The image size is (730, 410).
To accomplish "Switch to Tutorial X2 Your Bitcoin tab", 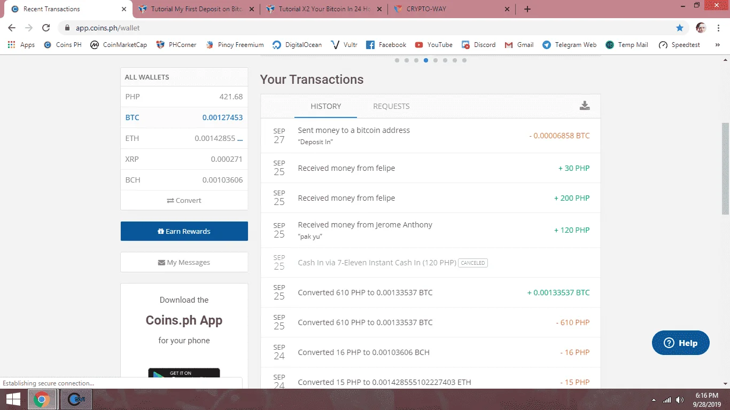I will (x=324, y=9).
